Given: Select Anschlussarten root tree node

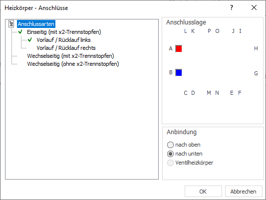Looking at the screenshot, I should 36,24.
